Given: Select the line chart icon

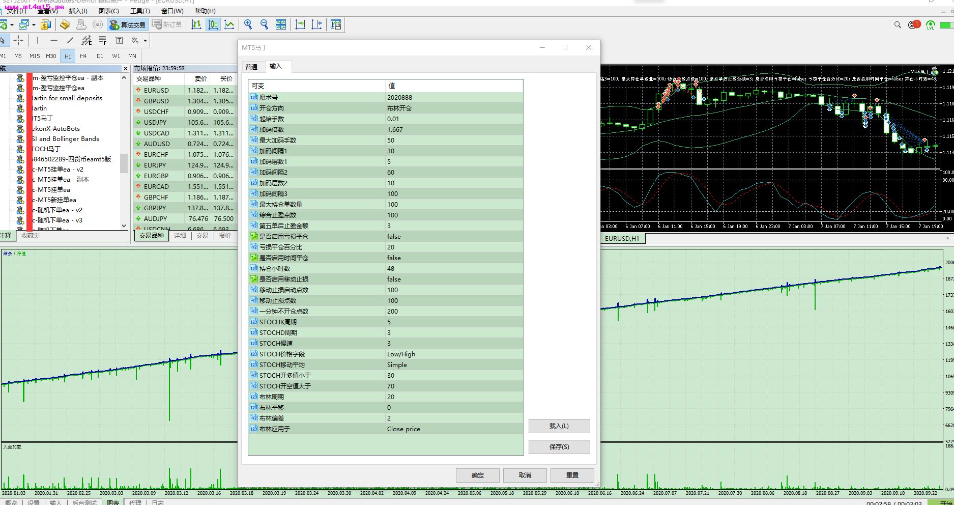Looking at the screenshot, I should 229,24.
